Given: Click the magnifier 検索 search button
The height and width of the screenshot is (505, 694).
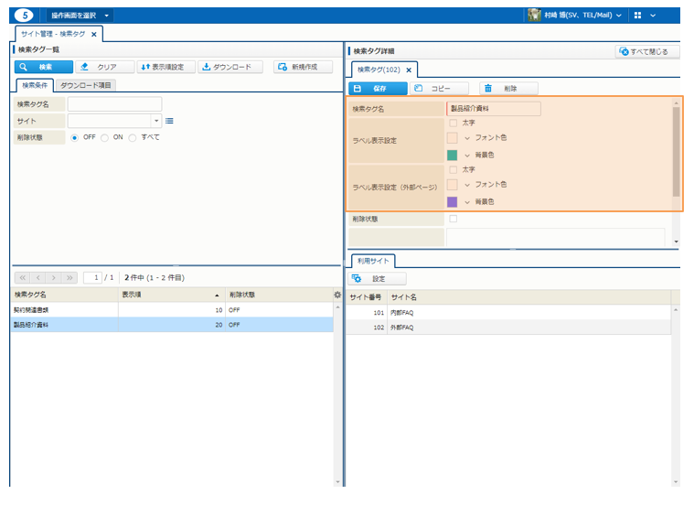Looking at the screenshot, I should 43,67.
